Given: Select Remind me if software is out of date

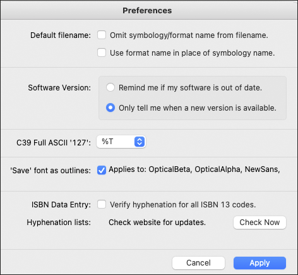Looking at the screenshot, I should click(110, 87).
